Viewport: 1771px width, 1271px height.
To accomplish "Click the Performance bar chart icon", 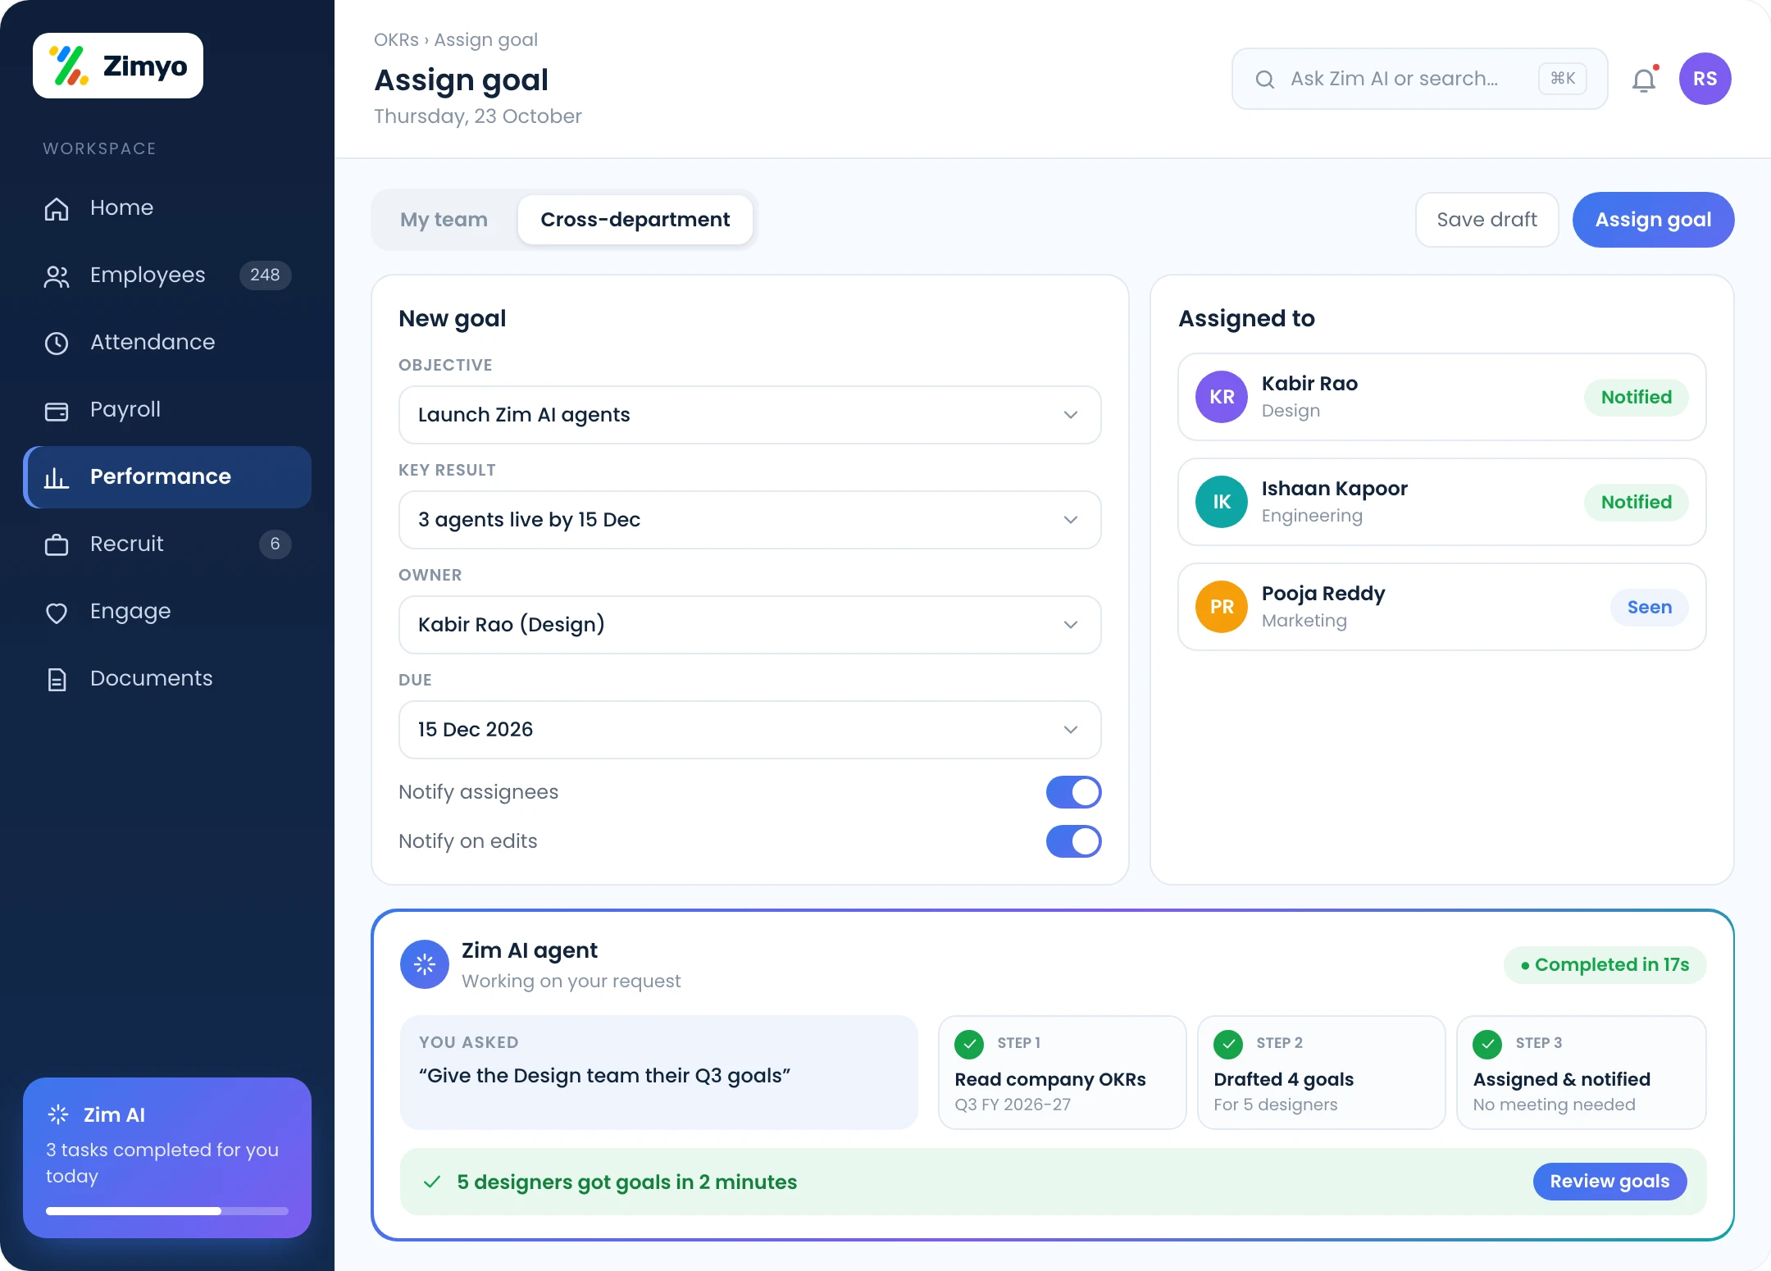I will (57, 477).
